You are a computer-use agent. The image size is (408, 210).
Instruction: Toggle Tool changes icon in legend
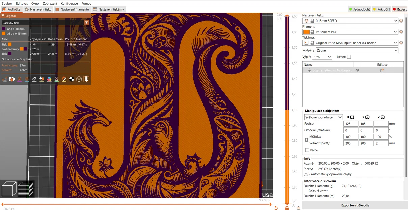(x=42, y=79)
